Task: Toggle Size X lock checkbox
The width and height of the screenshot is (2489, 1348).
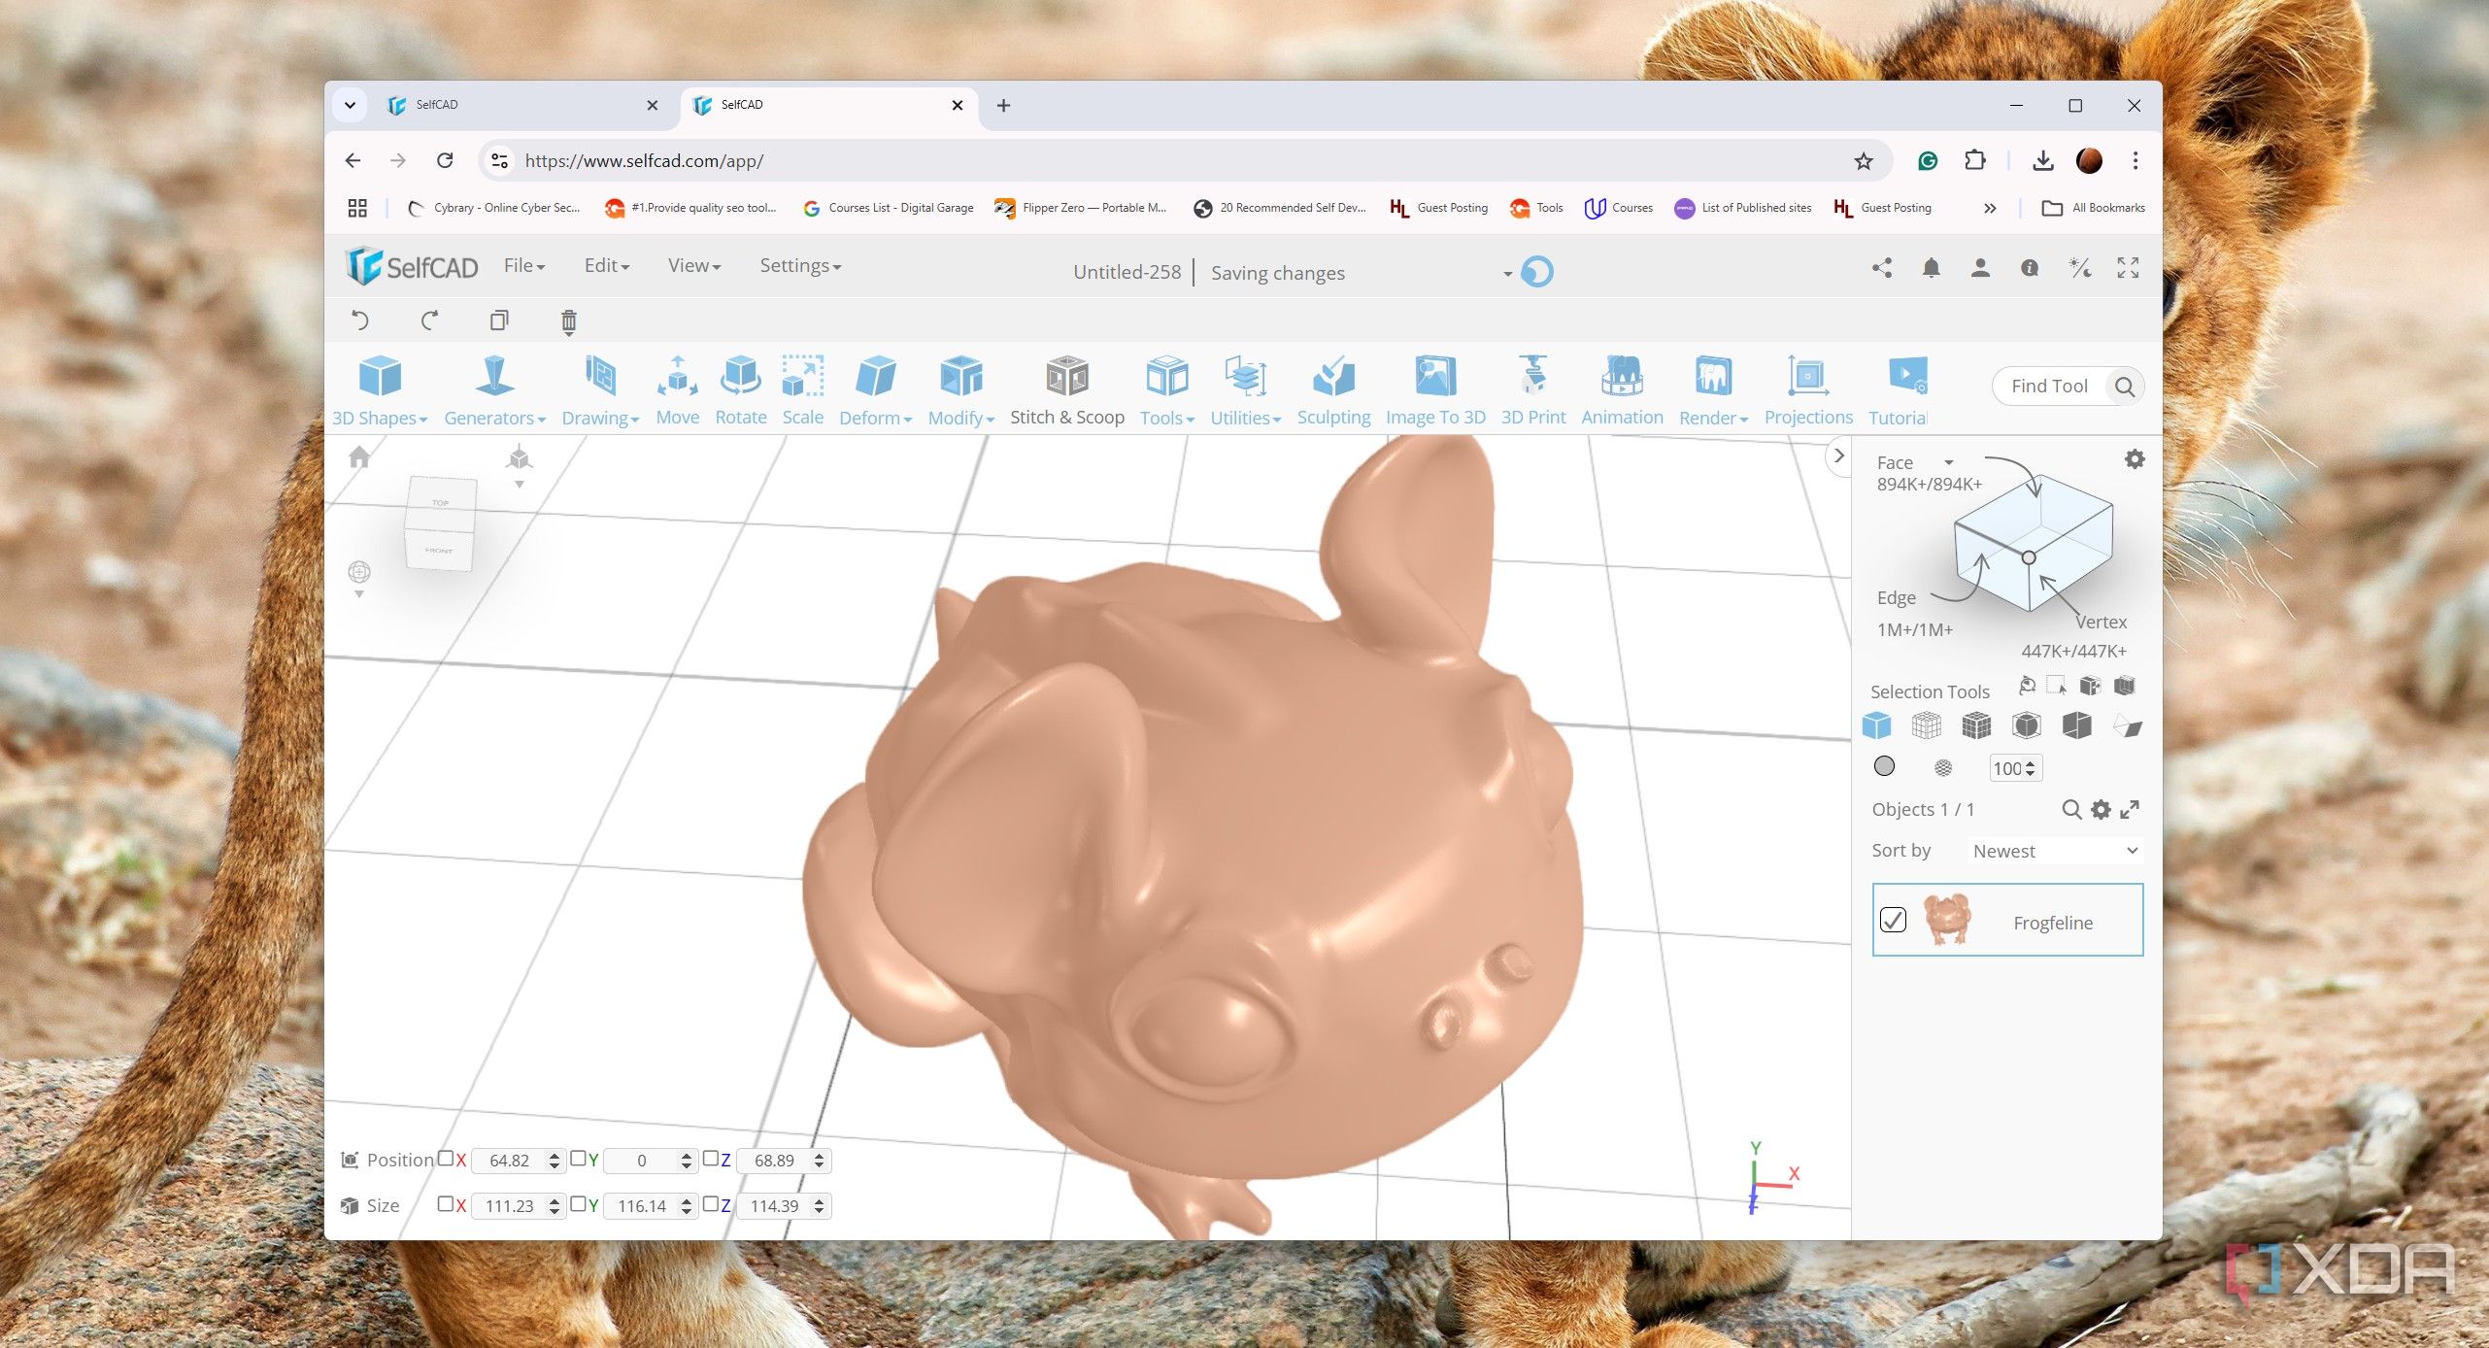Action: tap(446, 1203)
